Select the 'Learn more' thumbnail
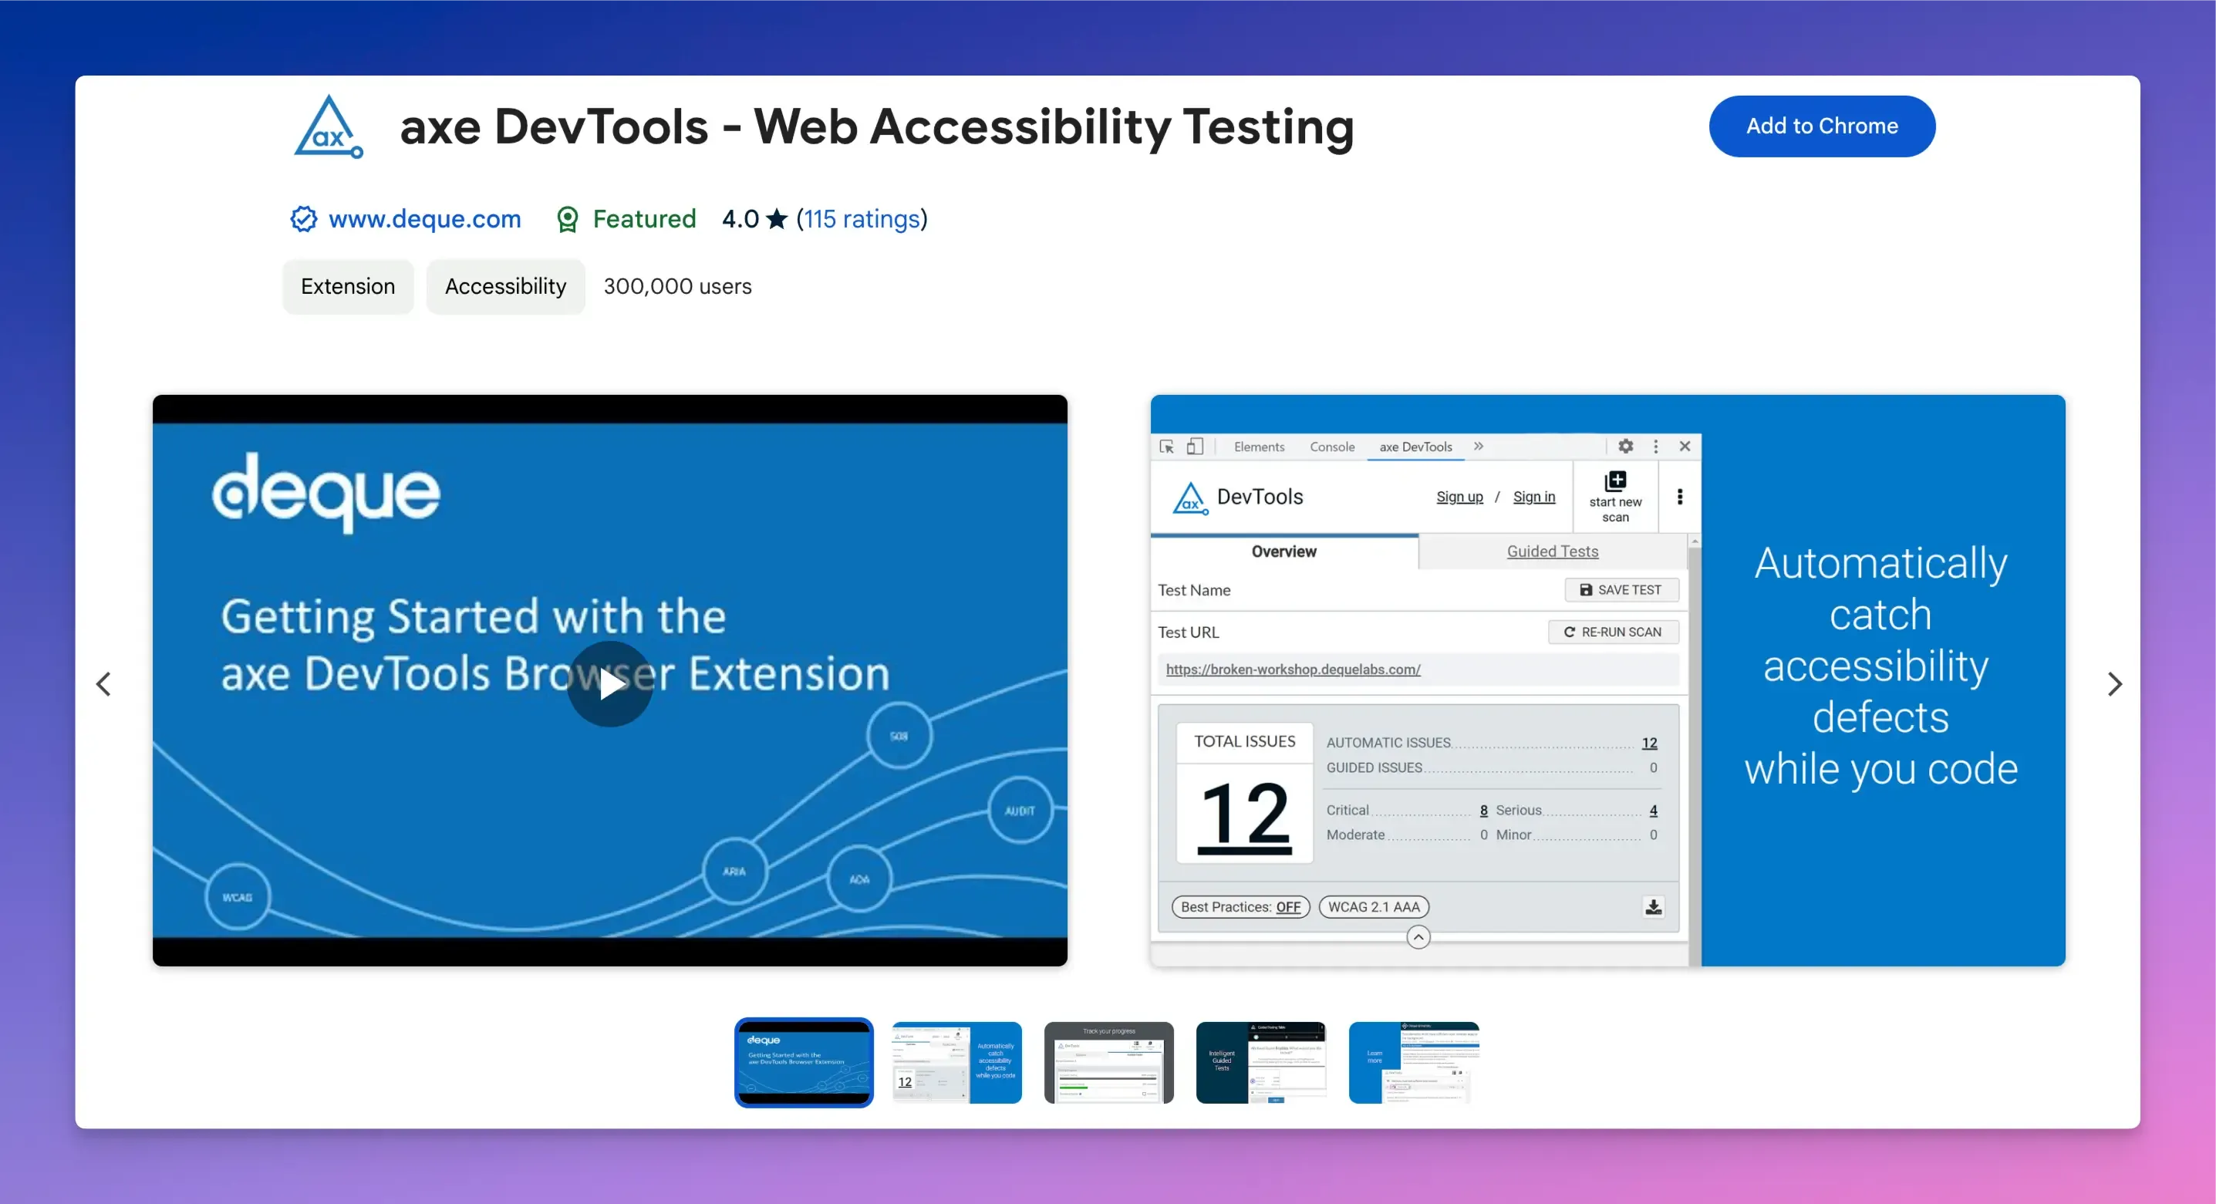2216x1204 pixels. (1413, 1062)
